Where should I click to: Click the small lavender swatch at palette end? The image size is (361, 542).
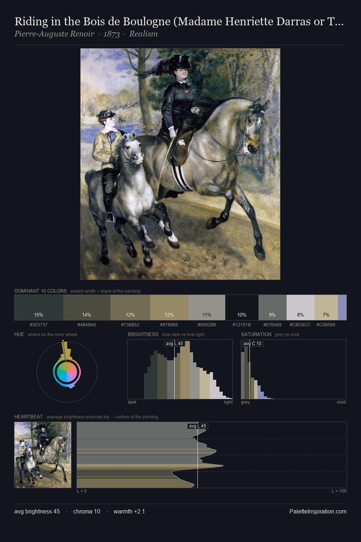[342, 307]
